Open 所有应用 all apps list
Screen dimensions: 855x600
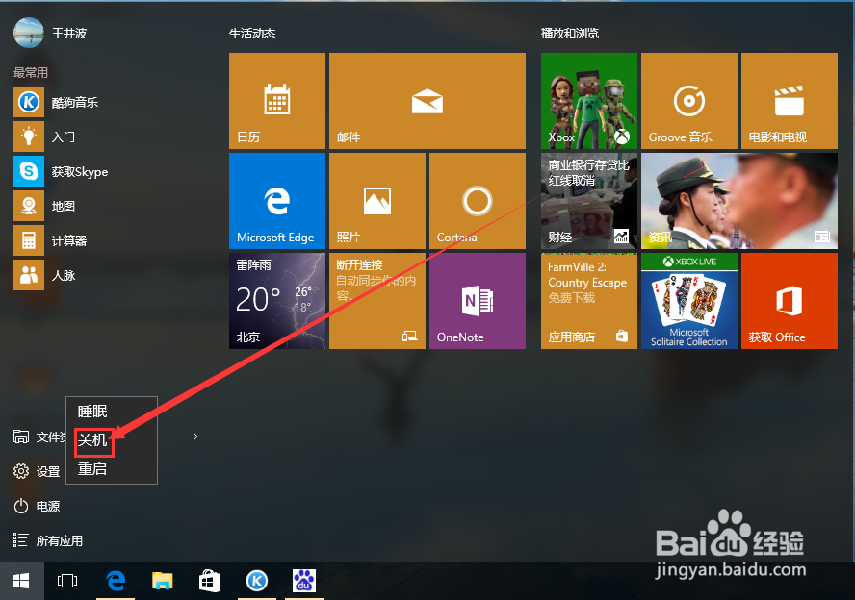(x=48, y=540)
